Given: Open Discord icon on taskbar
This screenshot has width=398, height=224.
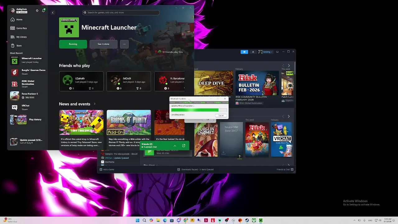Looking at the screenshot, I should tap(178, 220).
